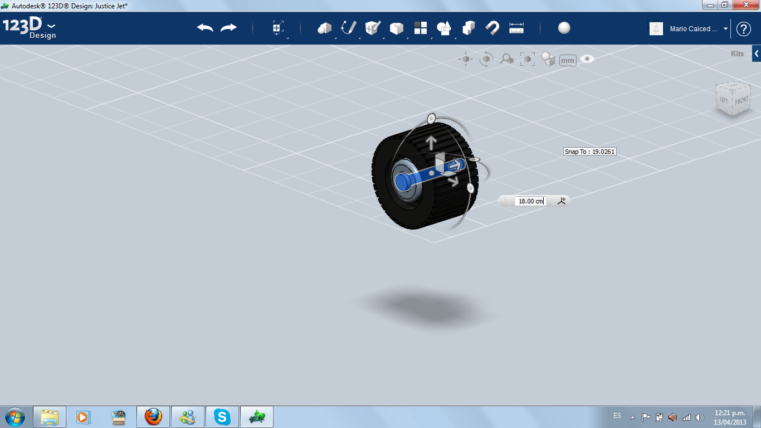Click the ES language indicator

click(617, 416)
